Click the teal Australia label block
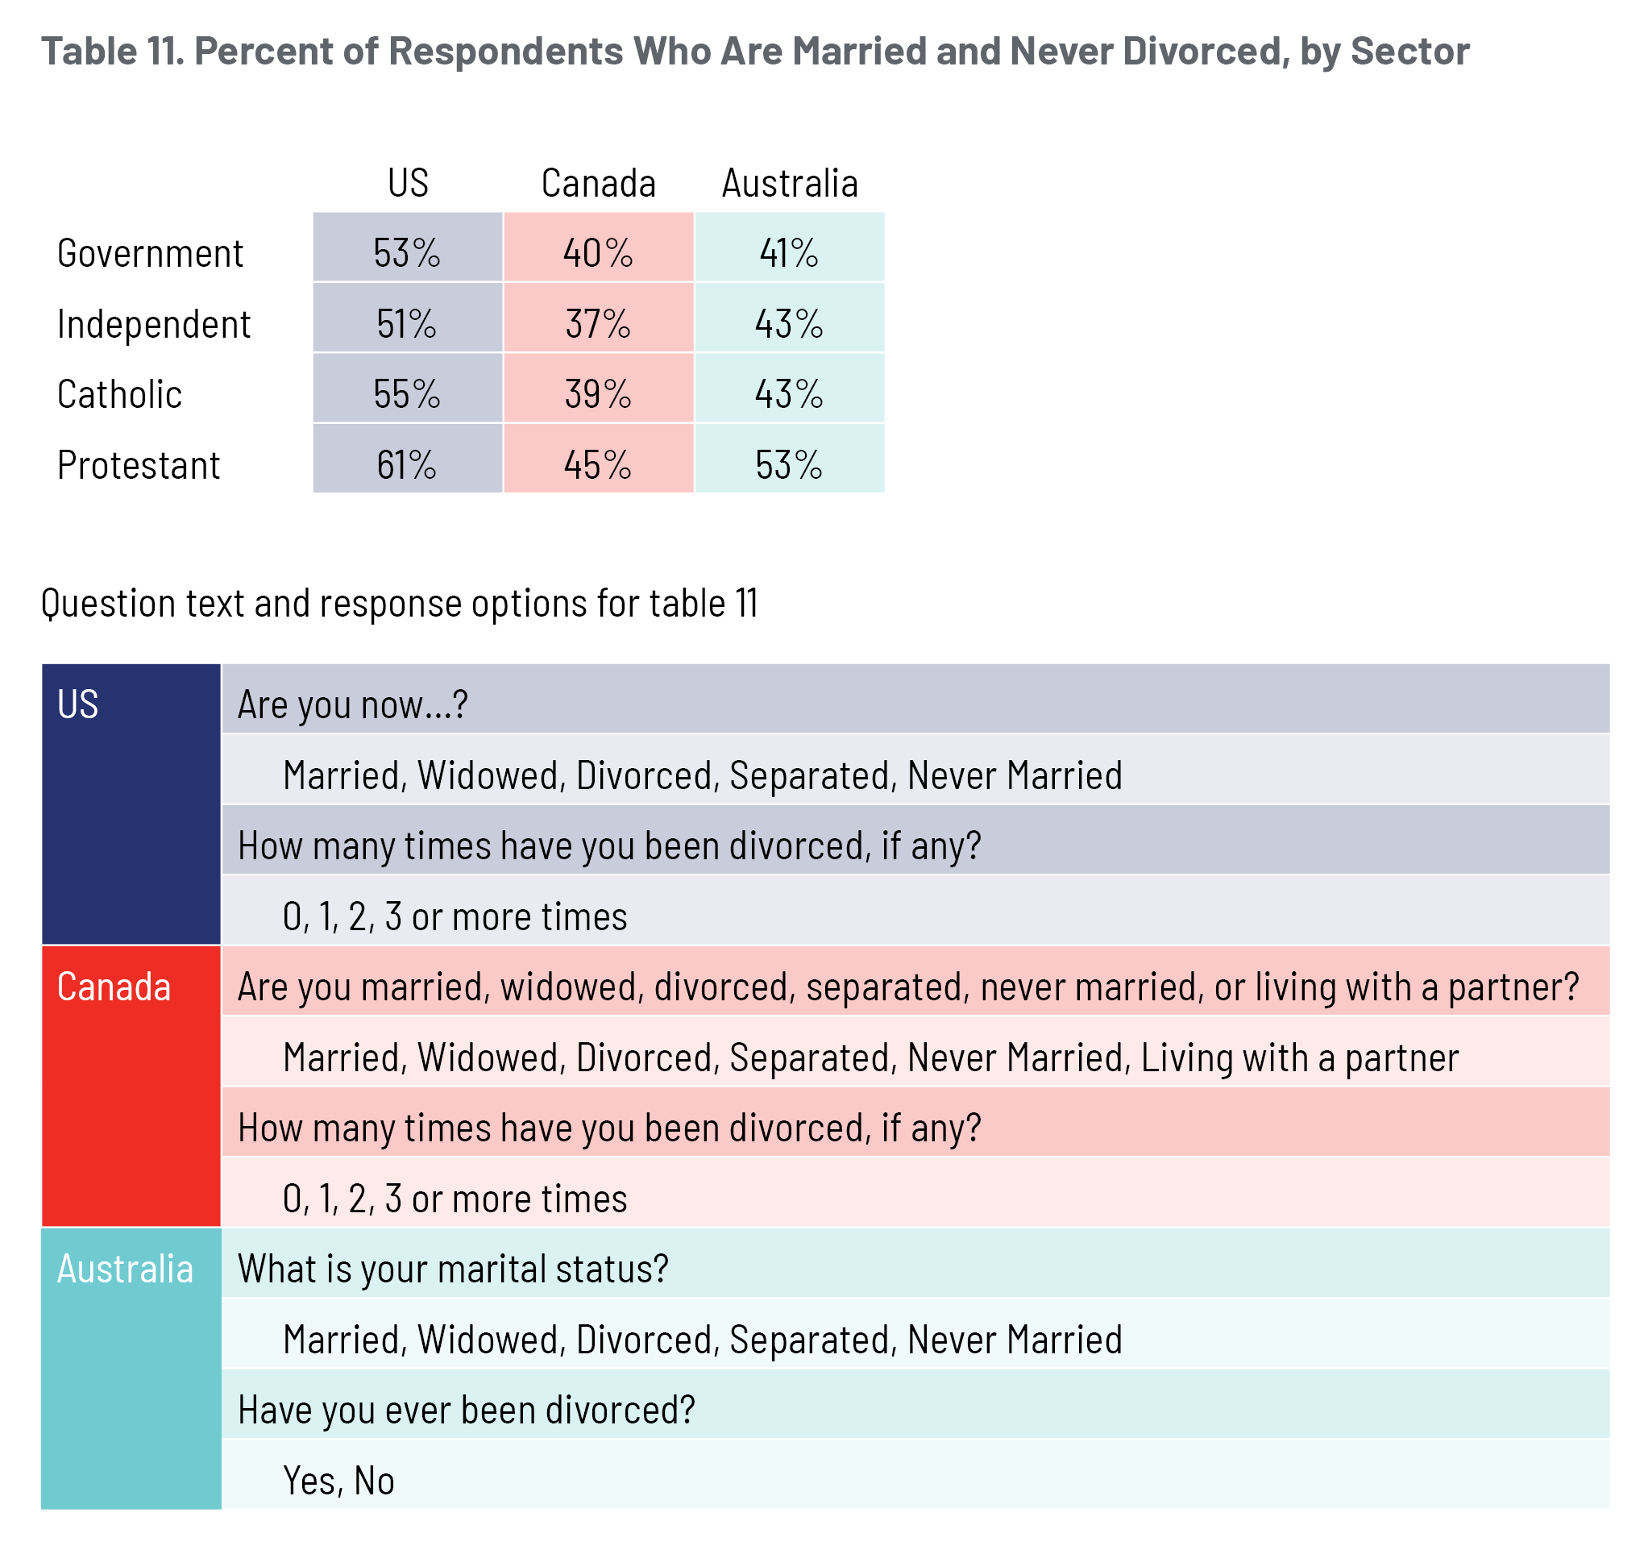 tap(131, 1369)
